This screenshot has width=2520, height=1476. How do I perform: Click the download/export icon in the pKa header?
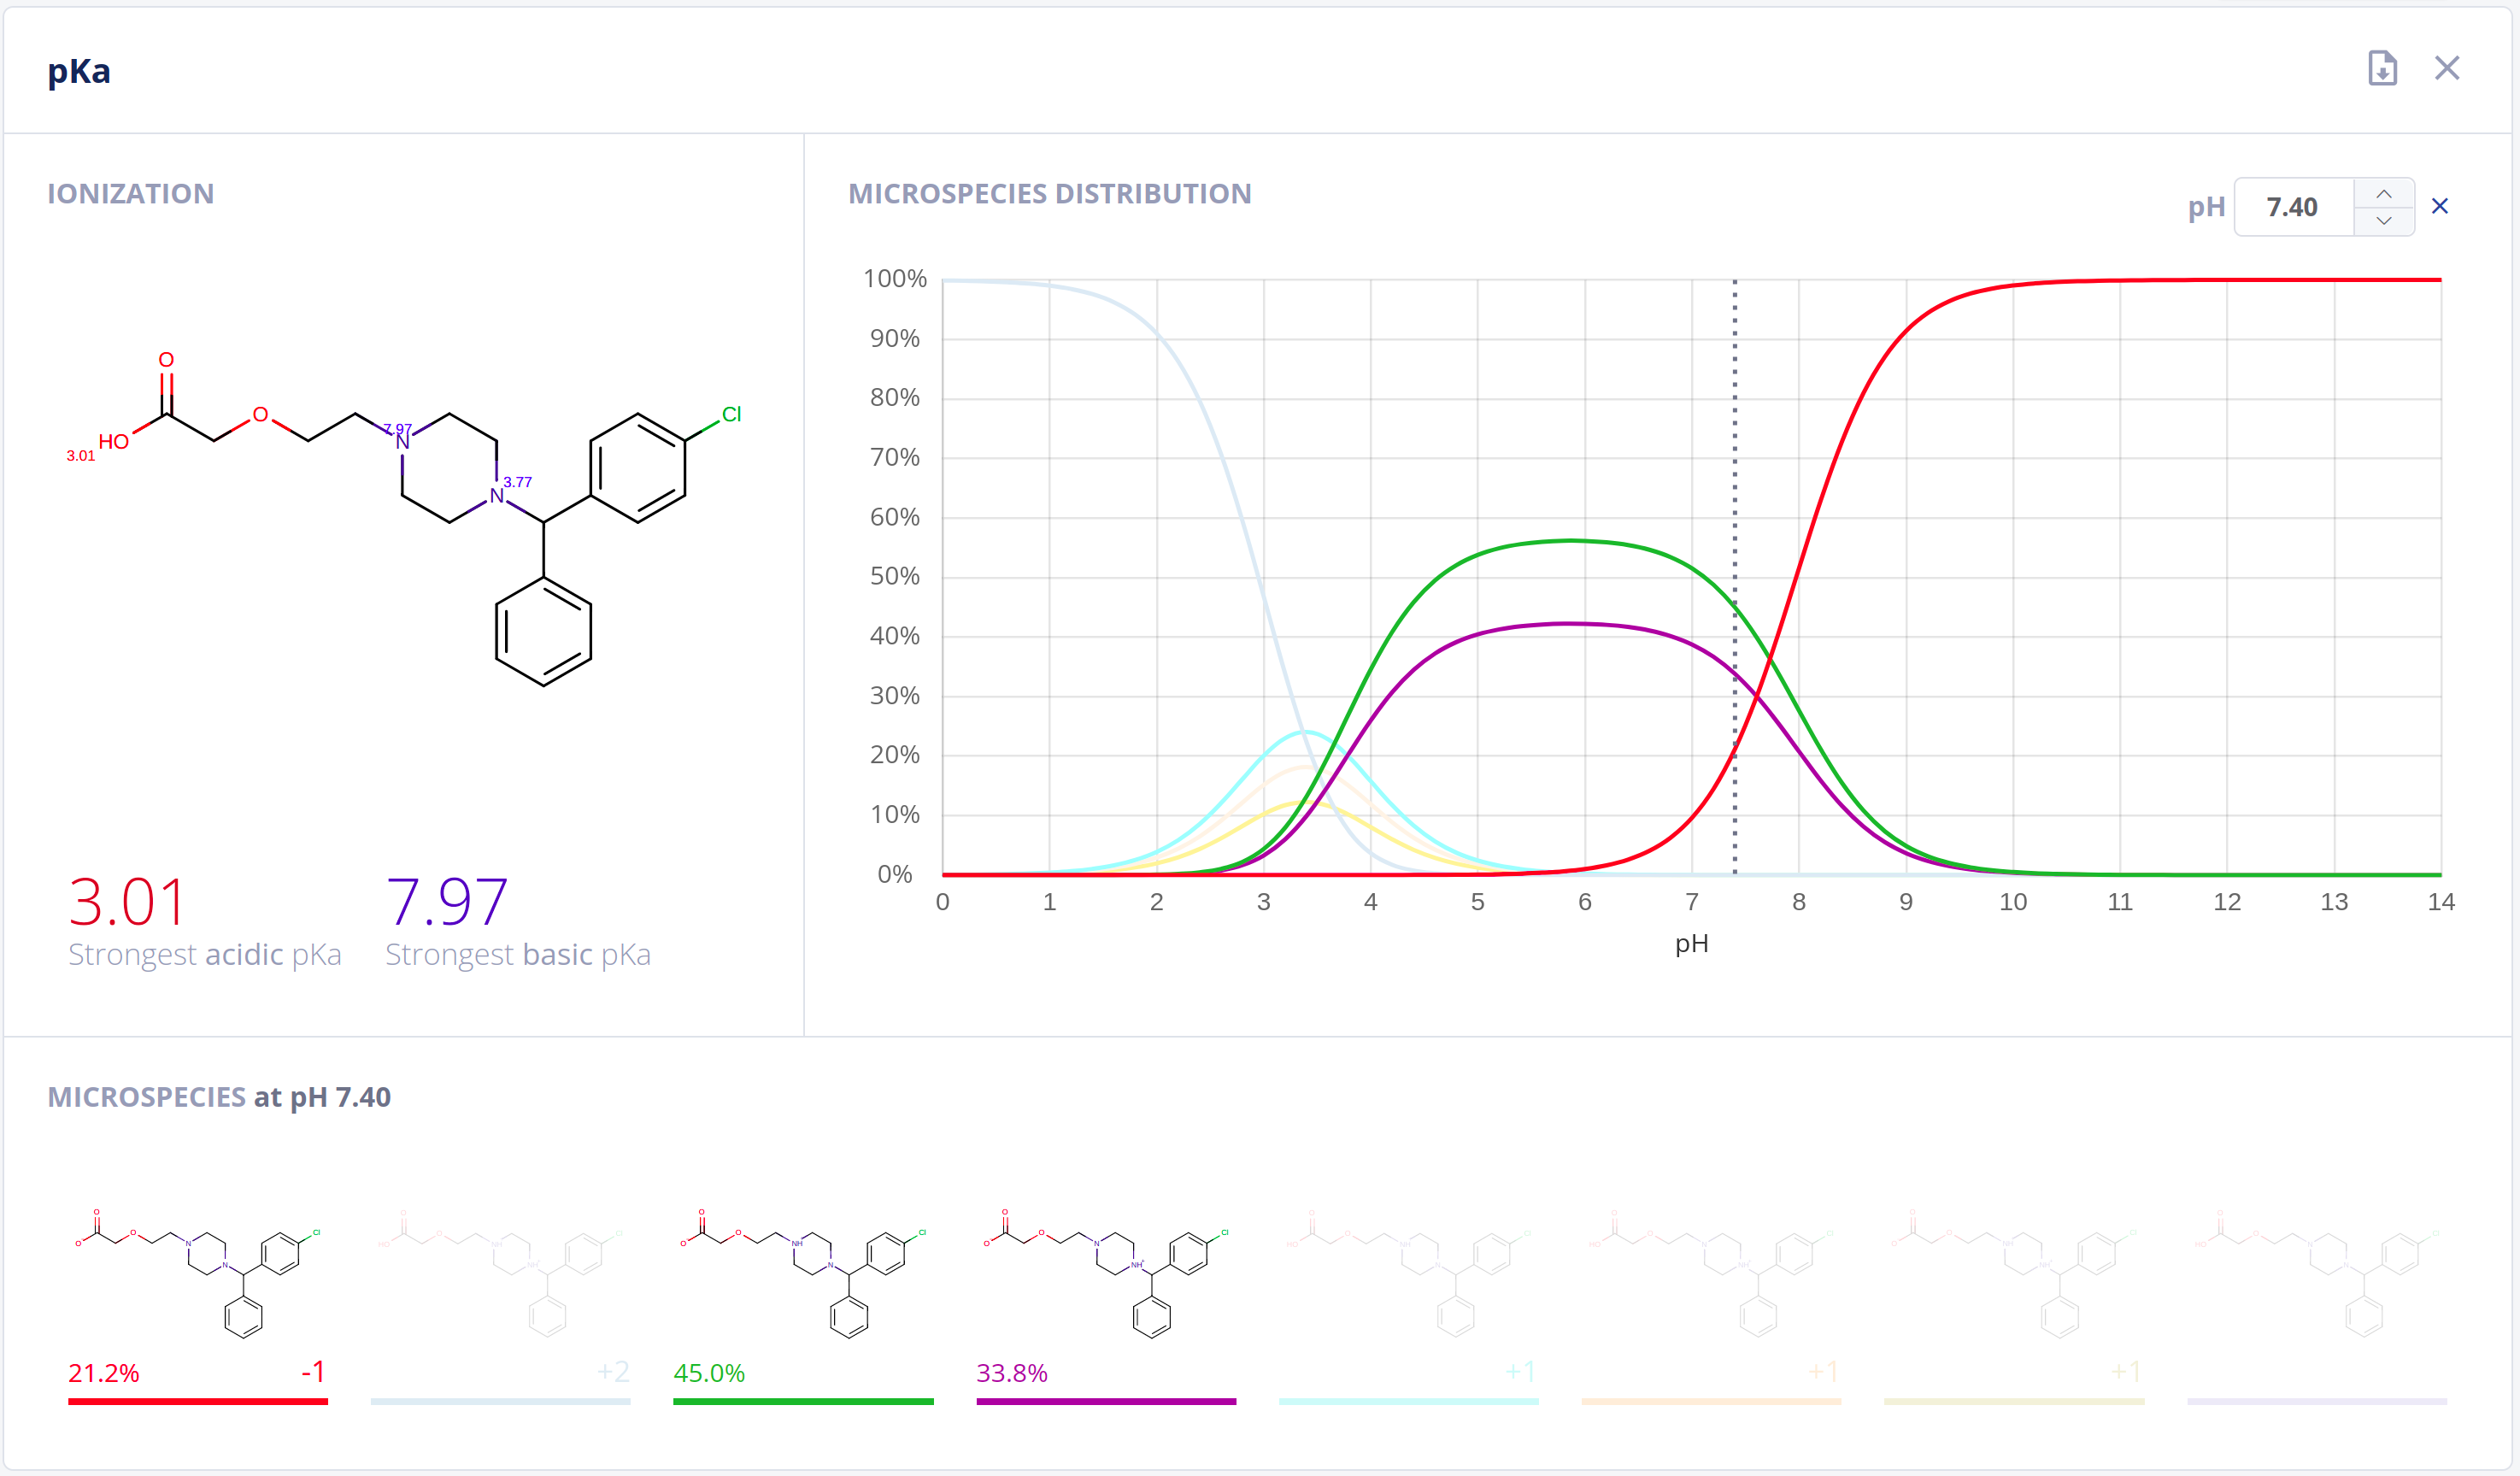coord(2382,68)
